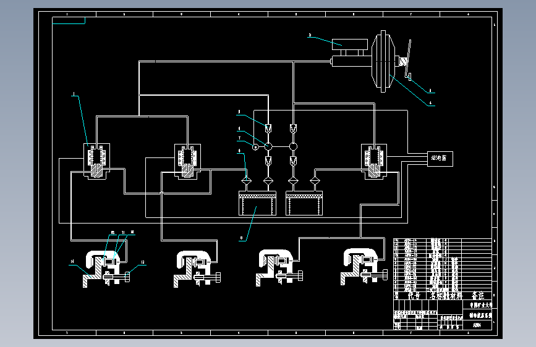This screenshot has width=536, height=347.
Task: Click the left accumulator cylinder labeled 8
Action: click(x=257, y=203)
